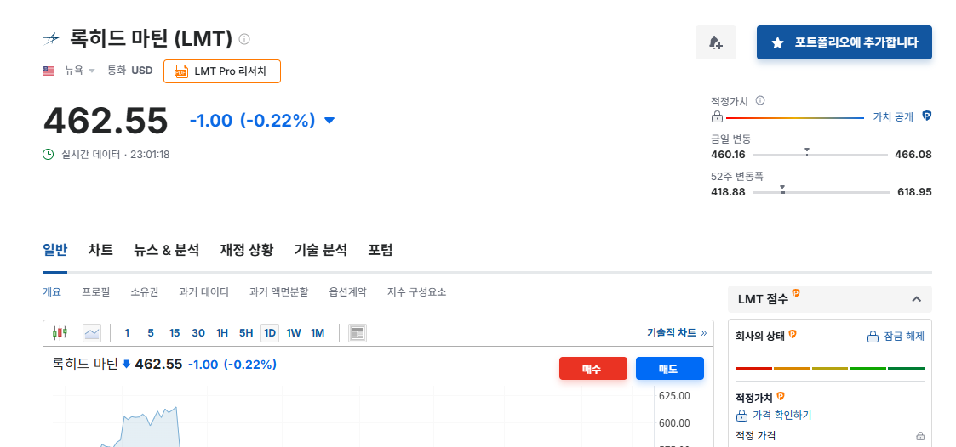956x447 pixels.
Task: Open the 가격 확인하기 link
Action: pyautogui.click(x=781, y=416)
